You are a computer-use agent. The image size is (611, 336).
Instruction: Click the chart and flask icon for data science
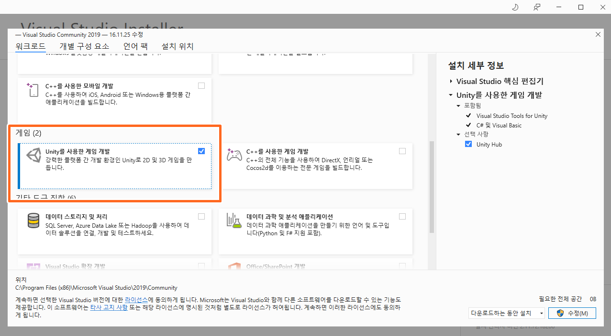coord(234,220)
